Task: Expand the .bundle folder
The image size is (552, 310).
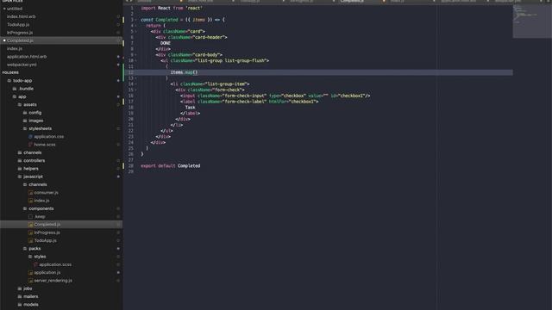Action: tap(15, 89)
